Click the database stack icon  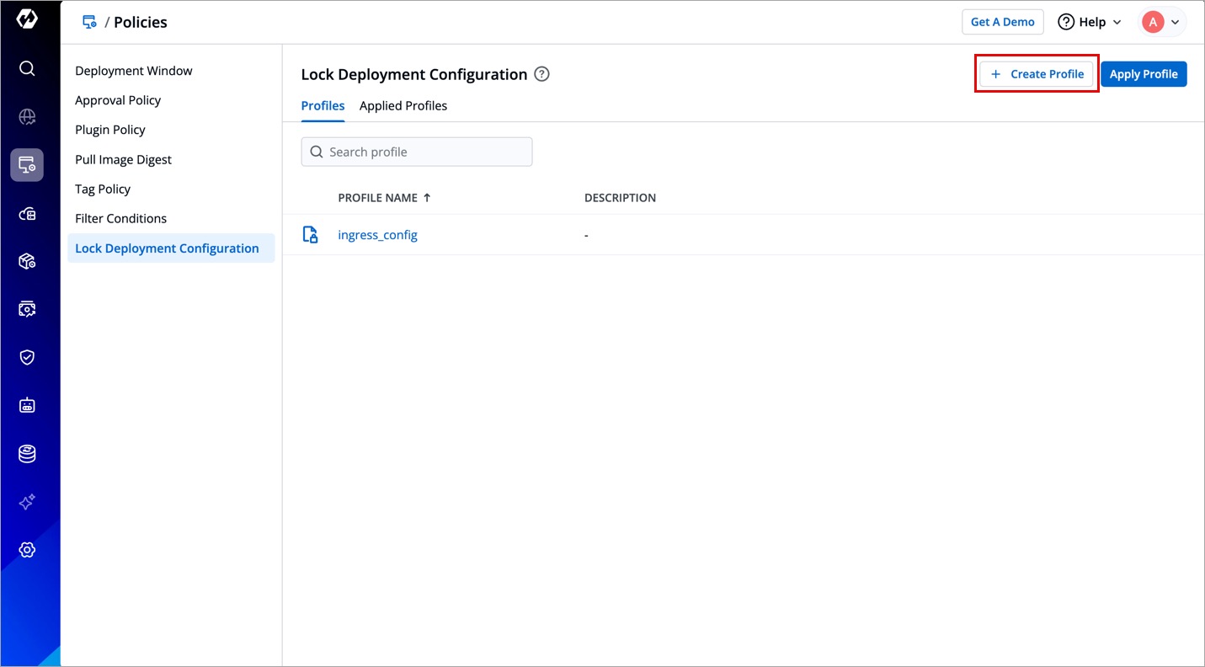pos(27,454)
